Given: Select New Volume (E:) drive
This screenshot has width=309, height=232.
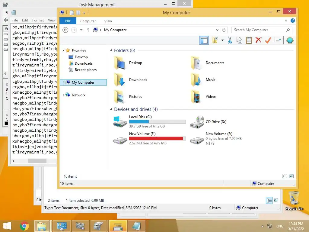Looking at the screenshot, I should pyautogui.click(x=150, y=138).
